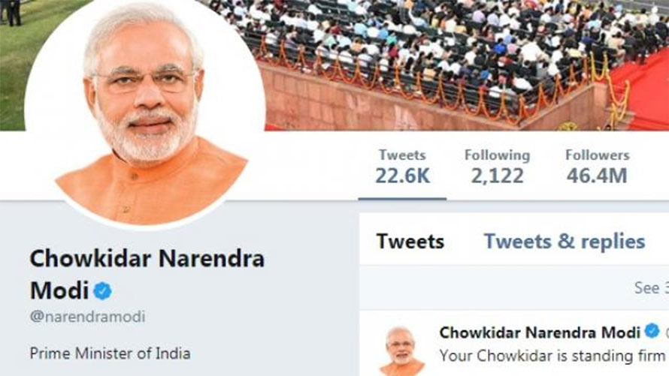The height and width of the screenshot is (376, 669).
Task: Open the Following list label
Action: click(497, 155)
